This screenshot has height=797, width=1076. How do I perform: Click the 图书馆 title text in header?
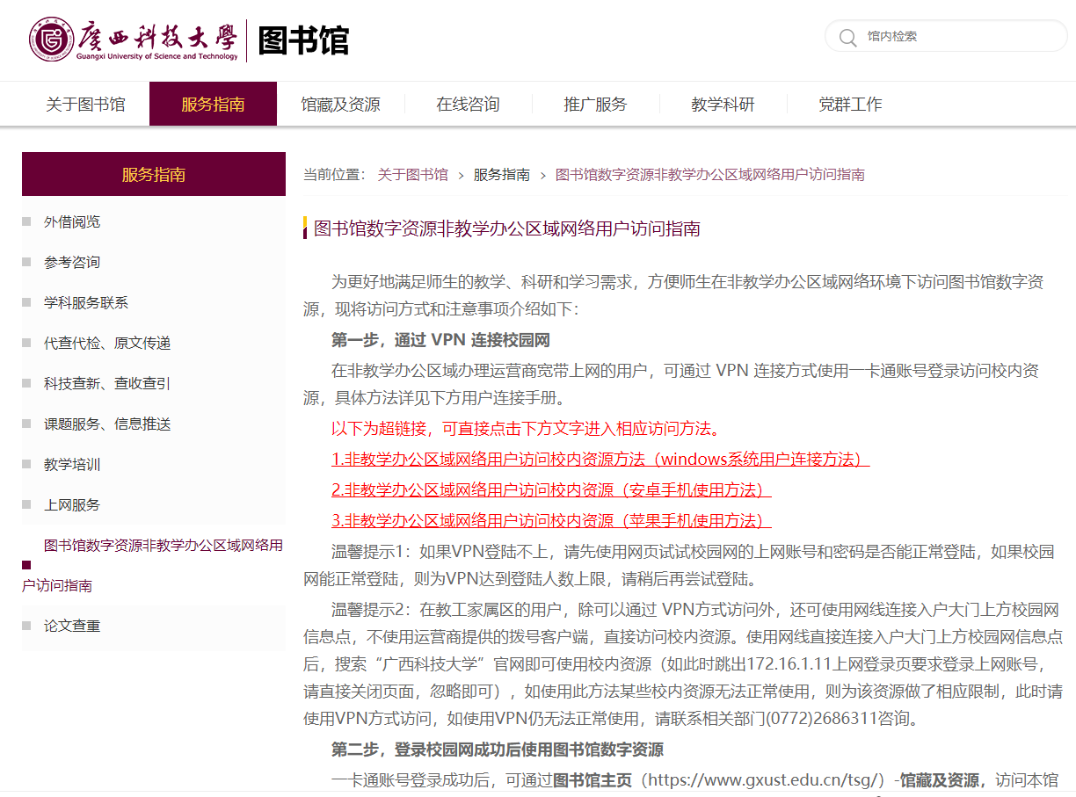(x=303, y=40)
